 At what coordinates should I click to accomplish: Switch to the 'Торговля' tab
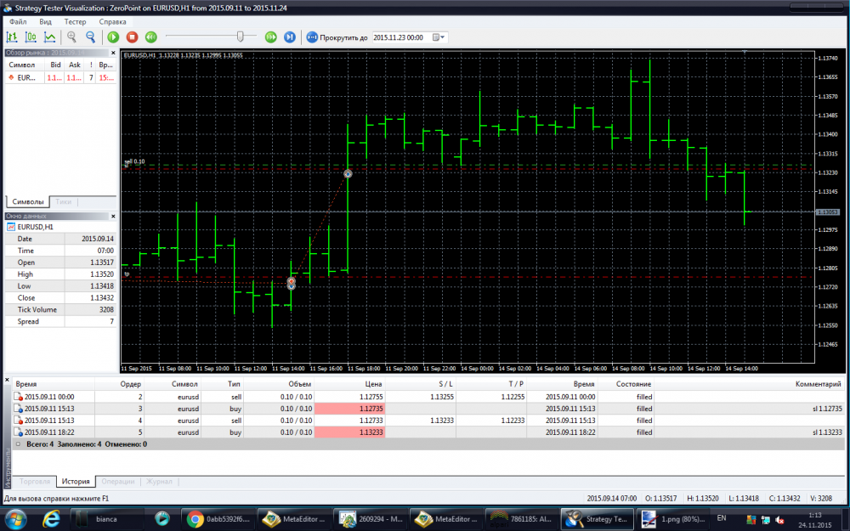point(35,482)
